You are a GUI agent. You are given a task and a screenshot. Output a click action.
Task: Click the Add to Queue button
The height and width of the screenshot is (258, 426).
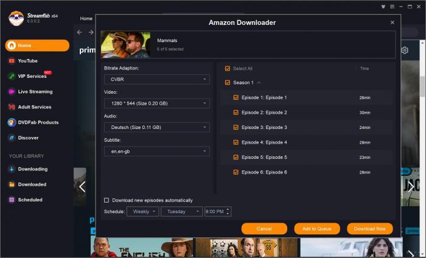click(x=317, y=229)
